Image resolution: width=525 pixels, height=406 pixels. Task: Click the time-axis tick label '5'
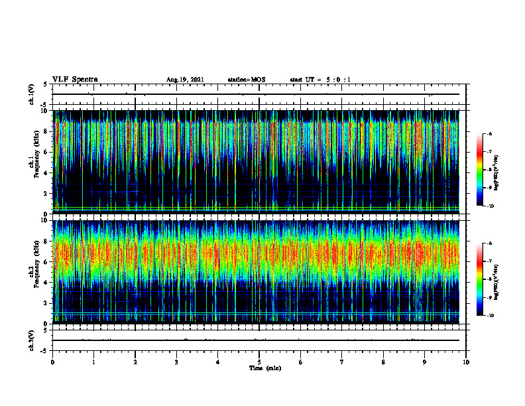click(x=259, y=362)
